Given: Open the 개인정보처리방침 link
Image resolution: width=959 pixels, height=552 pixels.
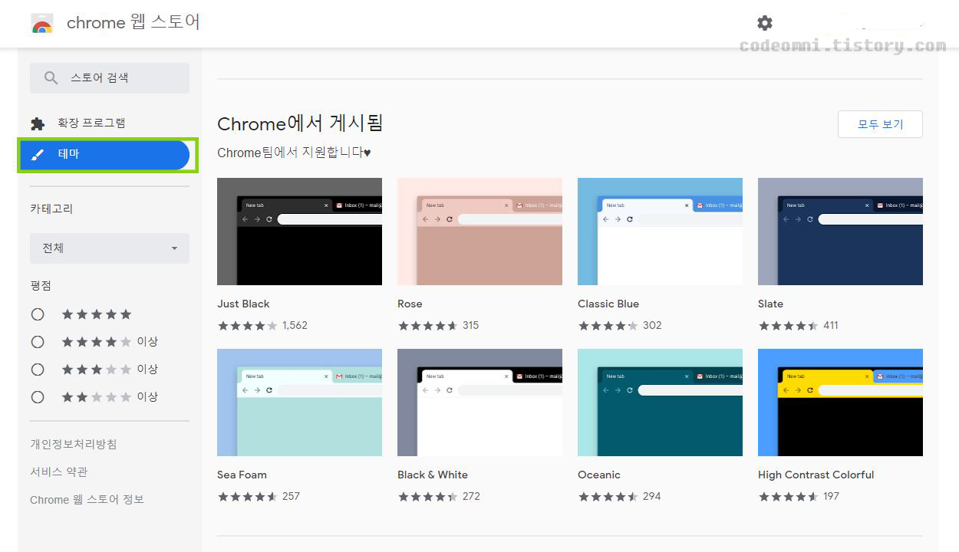Looking at the screenshot, I should tap(74, 444).
